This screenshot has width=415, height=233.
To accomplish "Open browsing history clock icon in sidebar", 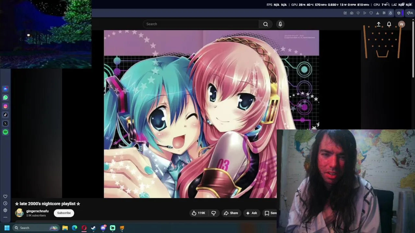I will 5,203.
